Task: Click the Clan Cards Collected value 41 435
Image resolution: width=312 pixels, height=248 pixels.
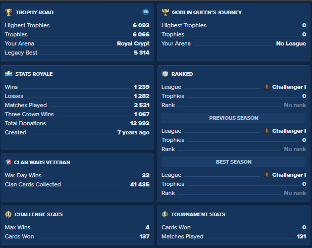Action: 139,184
